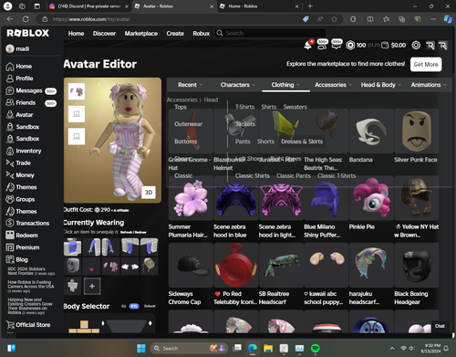Open Premium in the sidebar
The width and height of the screenshot is (456, 357).
point(23,247)
